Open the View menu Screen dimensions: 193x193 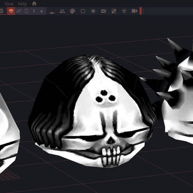click(x=9, y=4)
